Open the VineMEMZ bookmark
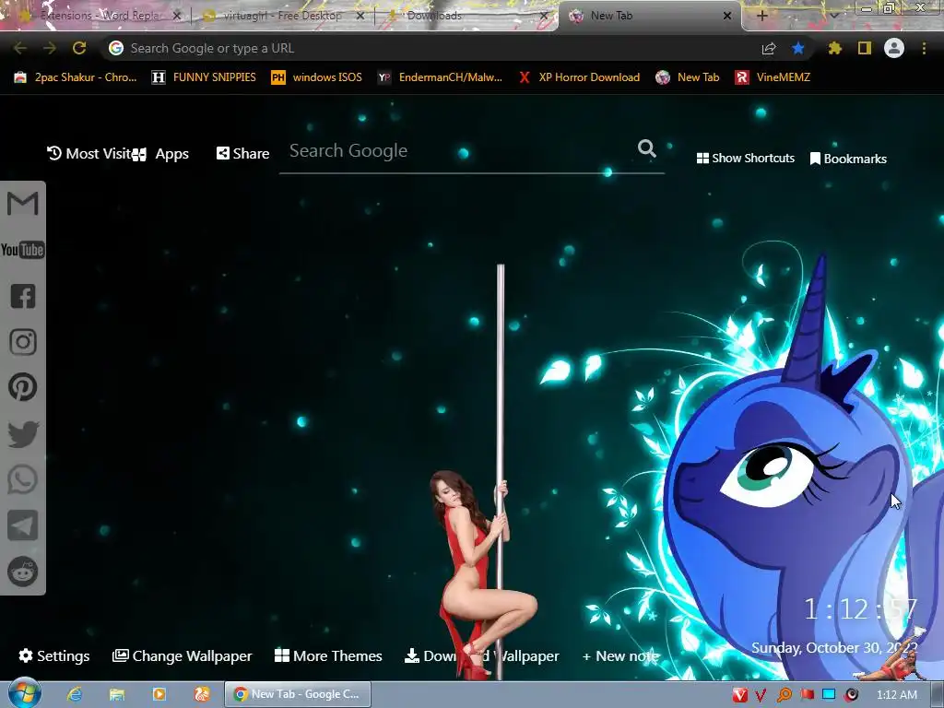 pyautogui.click(x=773, y=77)
